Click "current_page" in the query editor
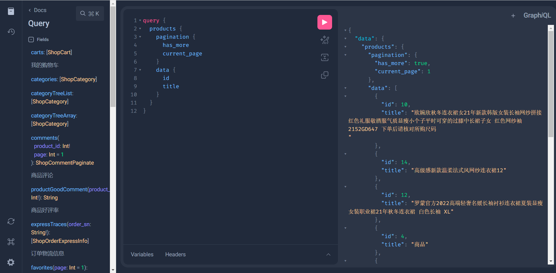 (x=182, y=54)
